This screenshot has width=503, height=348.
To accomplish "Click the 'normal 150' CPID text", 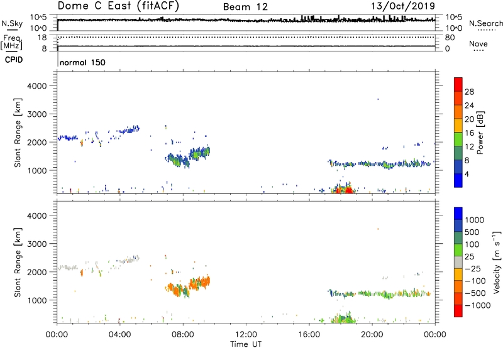I will click(x=82, y=62).
